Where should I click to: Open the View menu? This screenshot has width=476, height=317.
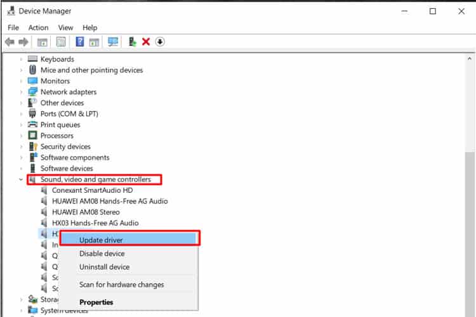(x=65, y=28)
